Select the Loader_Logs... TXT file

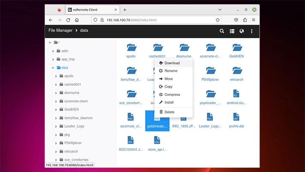coord(210,120)
